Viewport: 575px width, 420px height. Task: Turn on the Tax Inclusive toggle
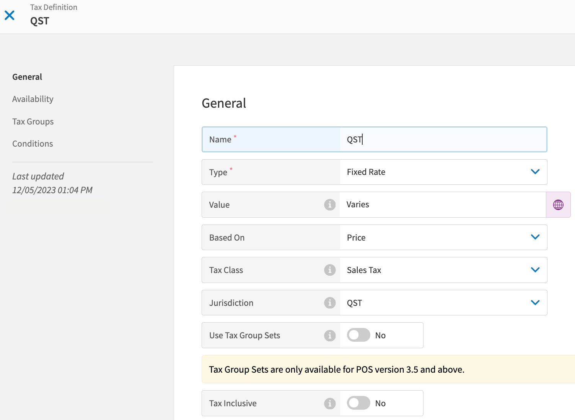tap(358, 403)
